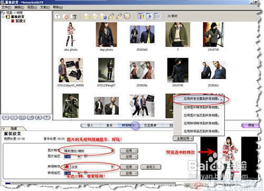
Task: Click the X remove button under tree panel
Action: 14,117
